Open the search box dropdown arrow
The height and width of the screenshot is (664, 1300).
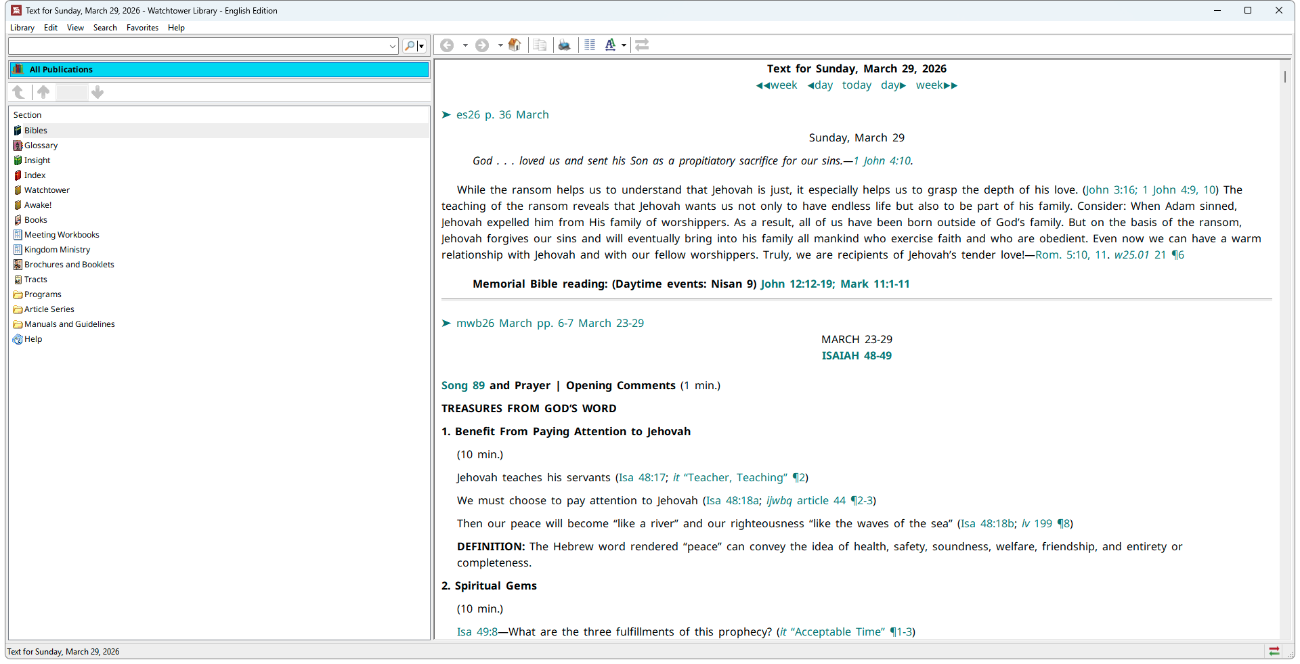pyautogui.click(x=393, y=46)
